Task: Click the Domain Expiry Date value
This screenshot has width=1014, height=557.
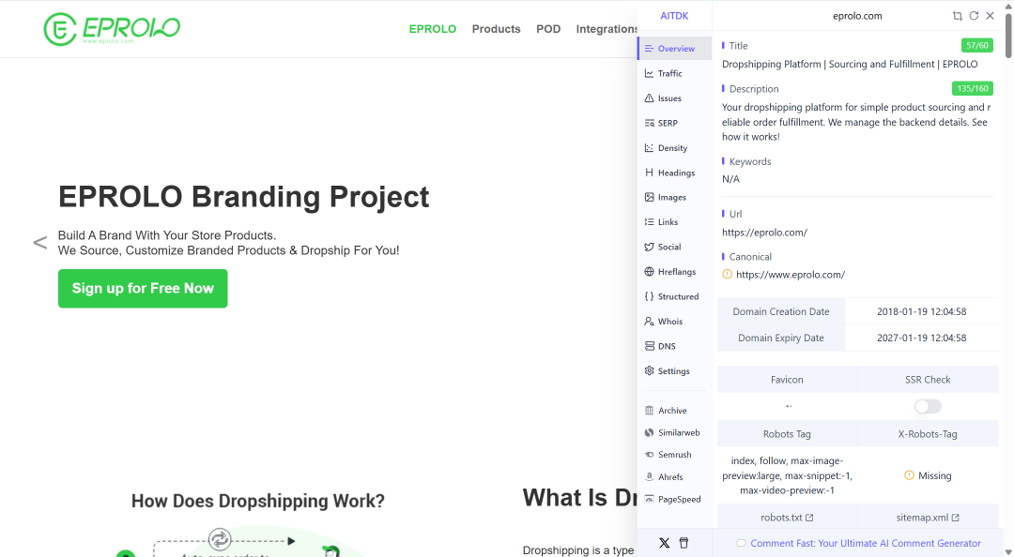Action: tap(922, 338)
